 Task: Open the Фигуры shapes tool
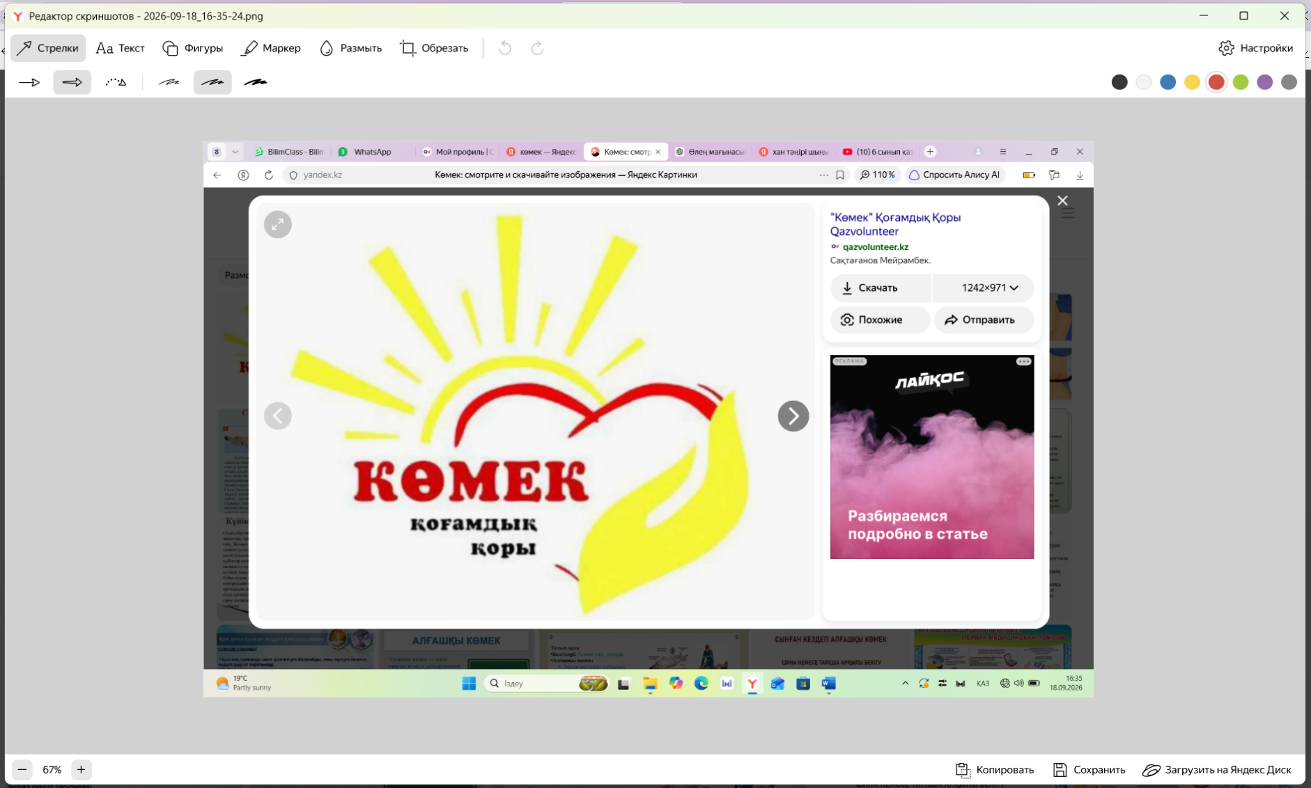click(x=193, y=48)
